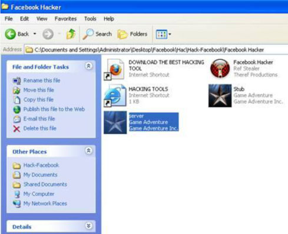
Task: Open the Back history dropdown arrow
Action: (x=35, y=34)
